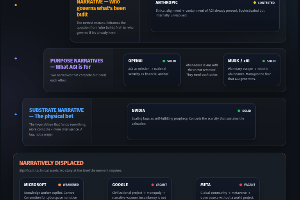Click the CONTESTED status label
This screenshot has width=300, height=200.
point(266,3)
